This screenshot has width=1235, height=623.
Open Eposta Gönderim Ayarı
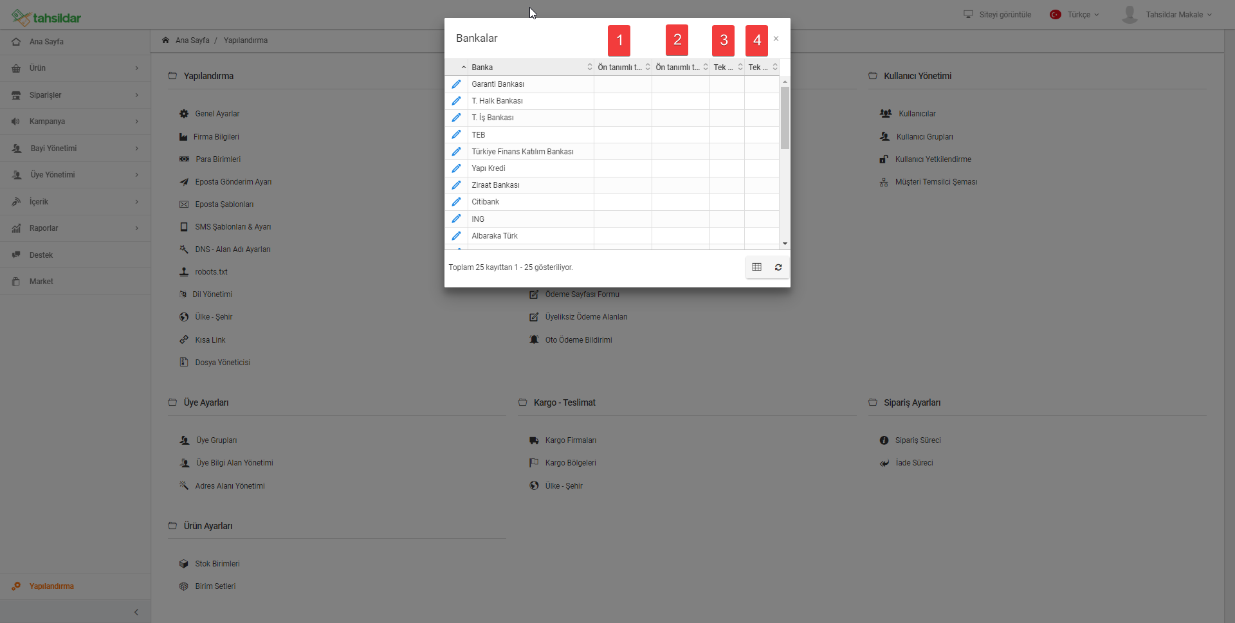click(x=233, y=182)
